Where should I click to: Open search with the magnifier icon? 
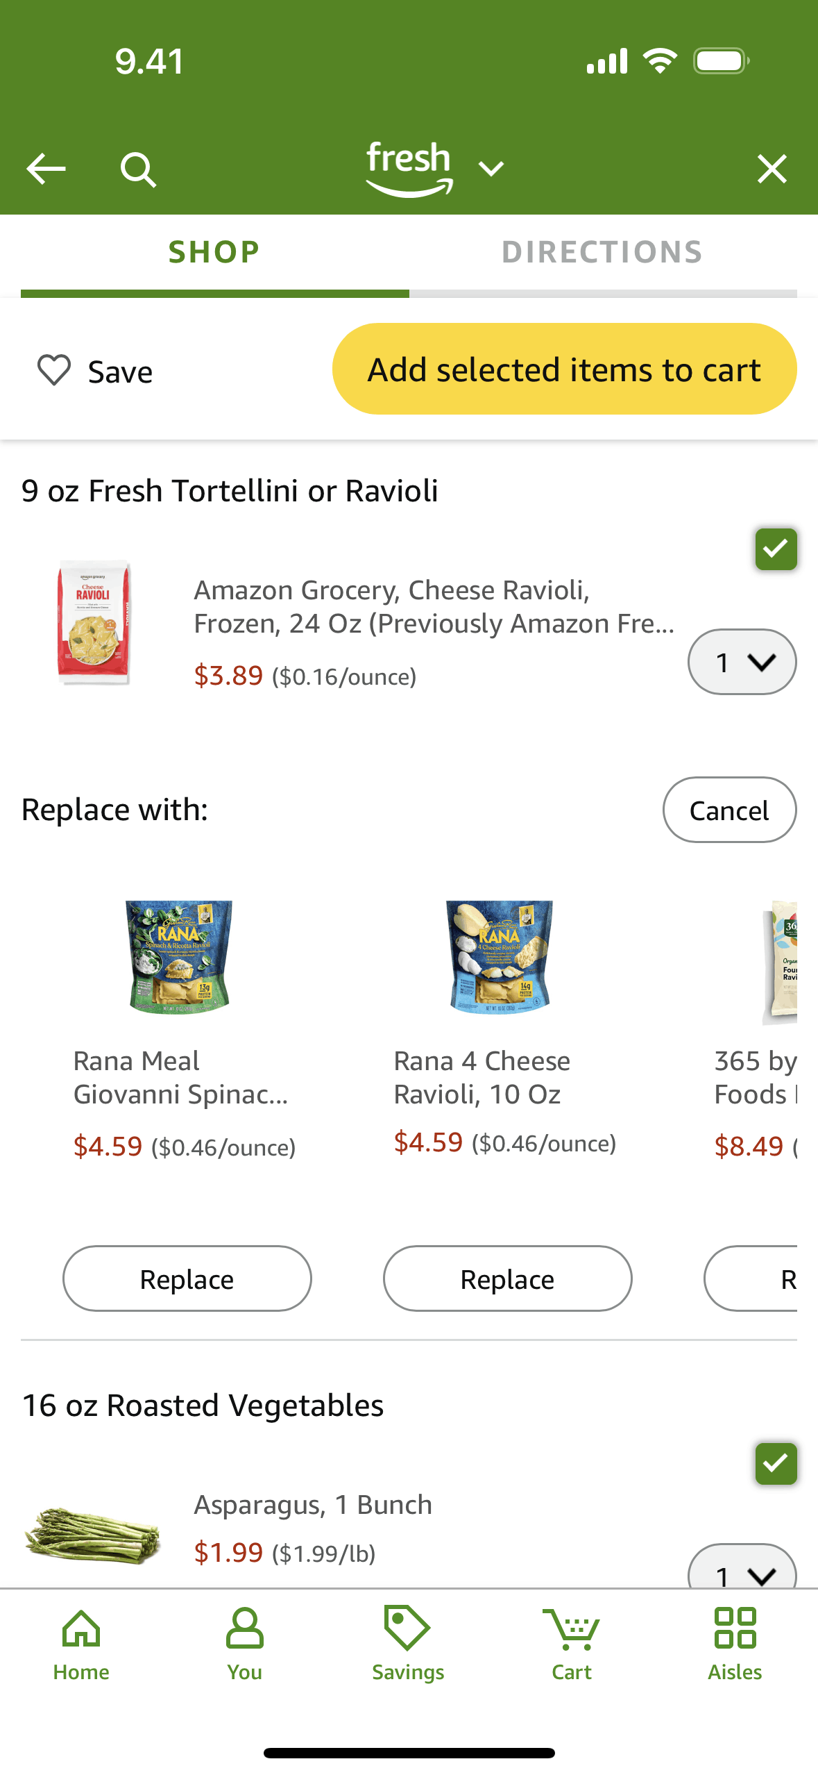[x=138, y=169]
